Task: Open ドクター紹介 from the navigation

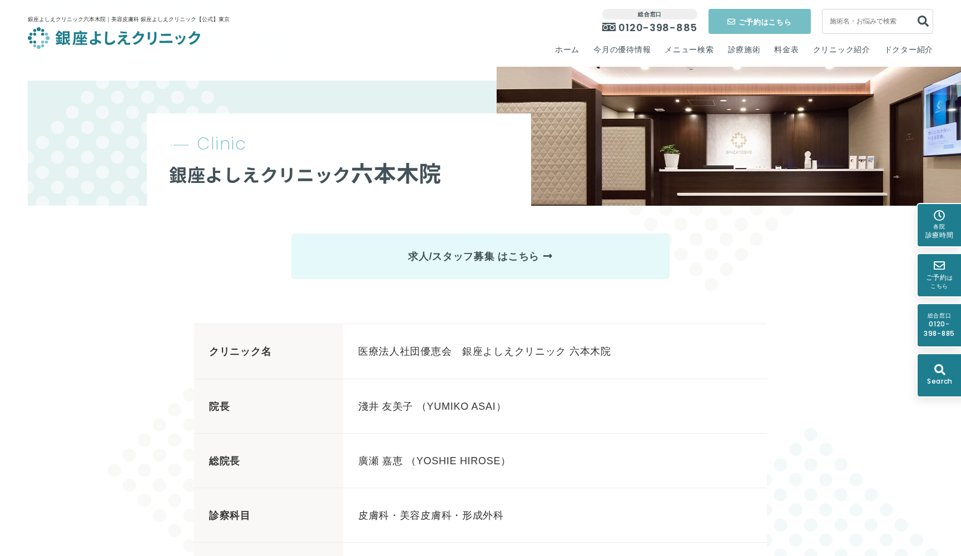Action: coord(908,49)
